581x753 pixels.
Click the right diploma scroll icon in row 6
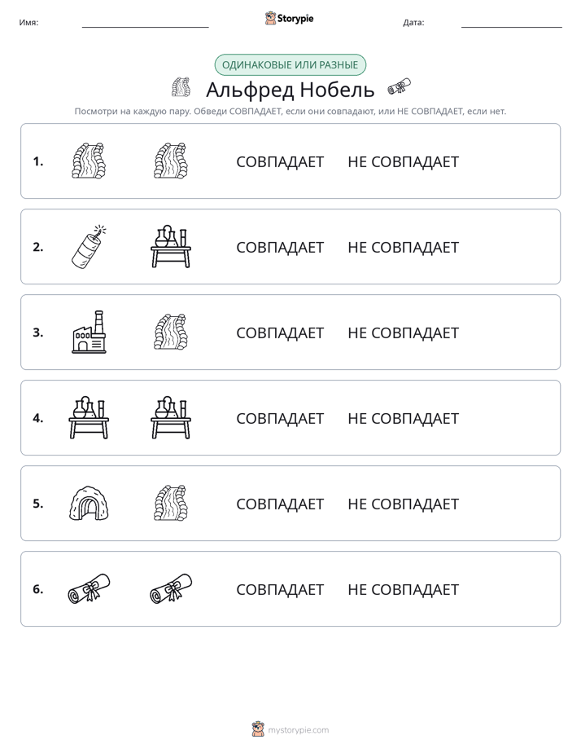pos(171,588)
